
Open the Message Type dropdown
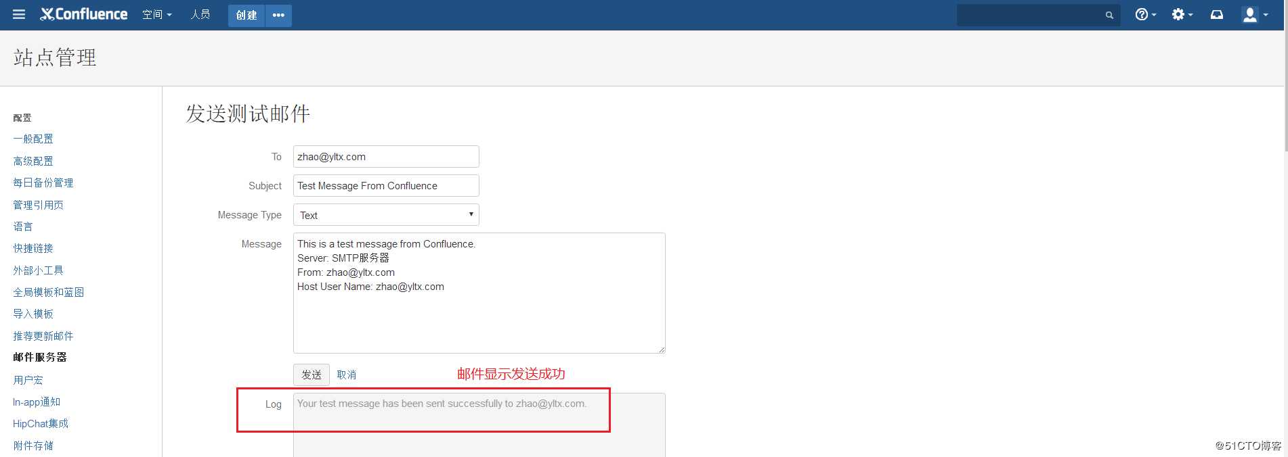[x=386, y=215]
